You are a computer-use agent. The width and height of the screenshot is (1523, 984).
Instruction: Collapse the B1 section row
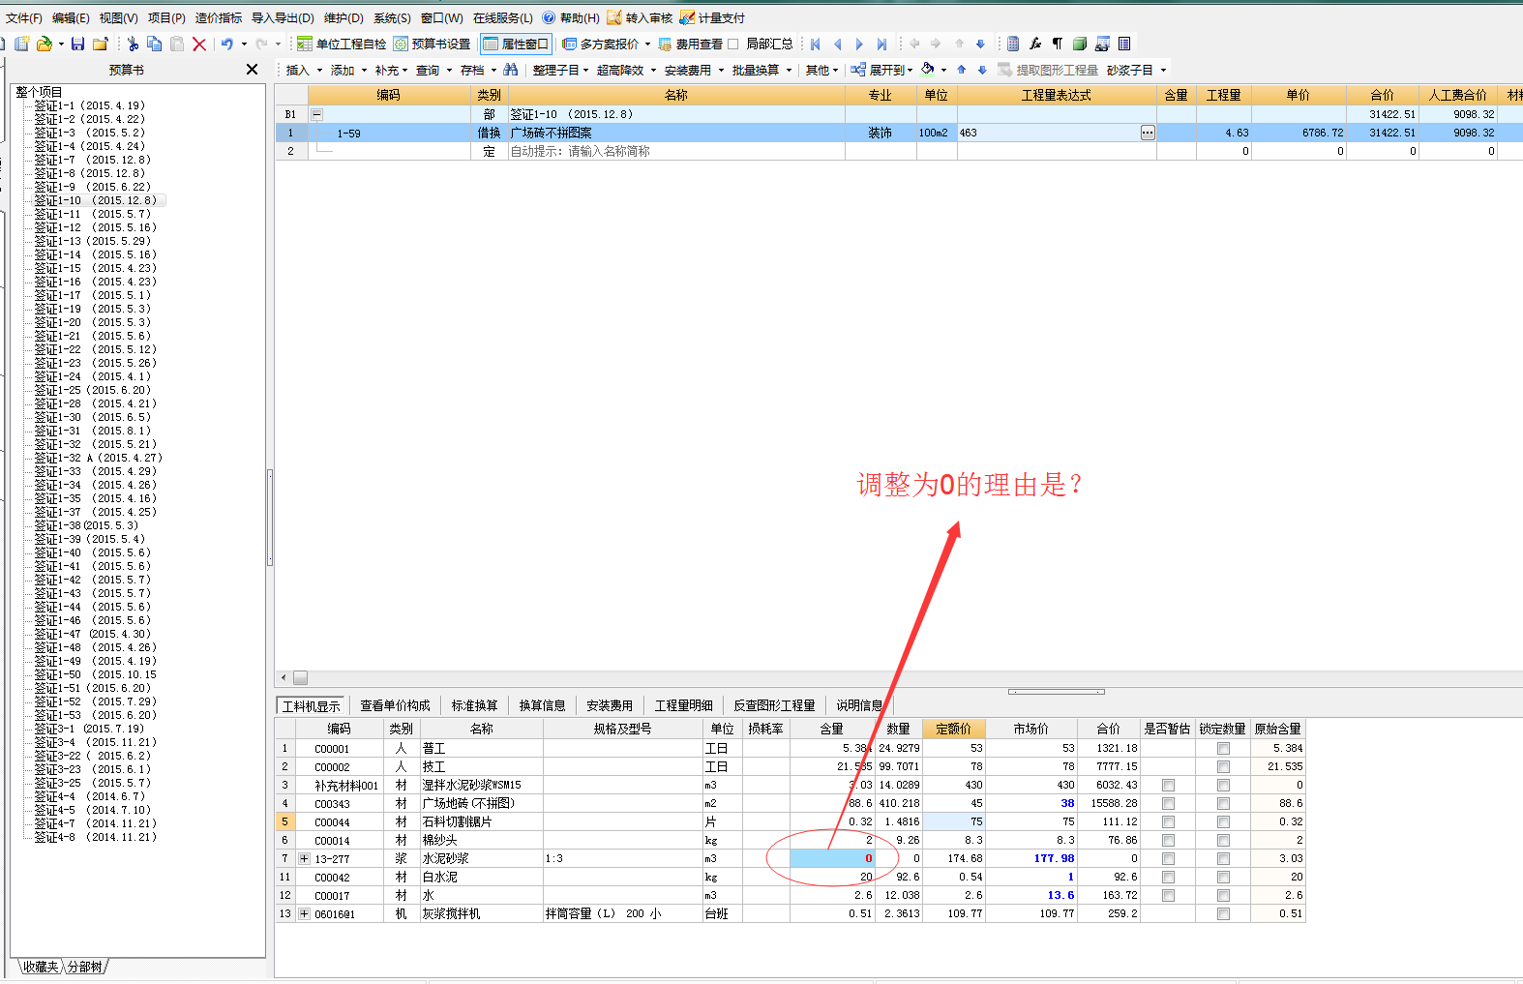click(316, 114)
